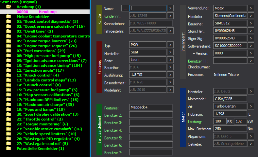Open the "Map sensors calibrations" folder

click(x=48, y=95)
